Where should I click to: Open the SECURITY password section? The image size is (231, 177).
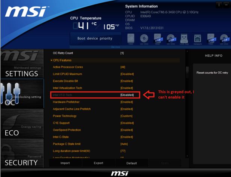click(22, 153)
